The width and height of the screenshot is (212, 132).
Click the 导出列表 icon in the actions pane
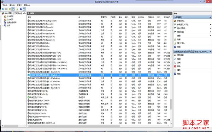pyautogui.click(x=175, y=43)
